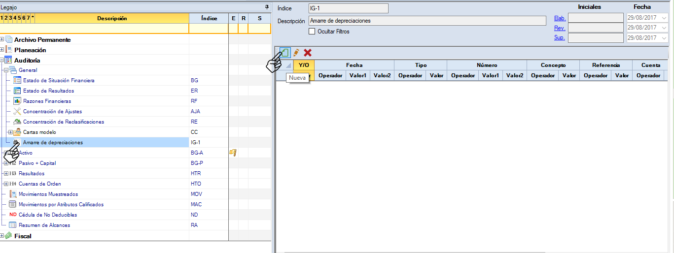The height and width of the screenshot is (253, 674).
Task: Expand the Cartas modelo node
Action: coord(10,132)
